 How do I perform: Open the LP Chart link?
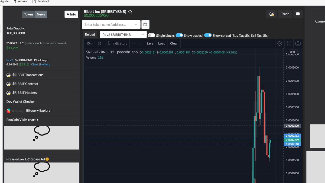click(35, 65)
